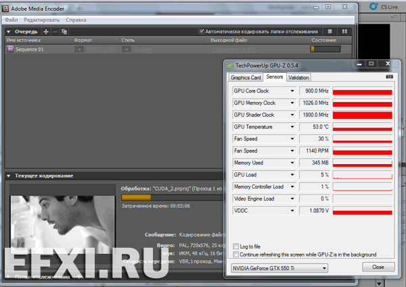Switch to the Validation tab
406x287 pixels.
(298, 78)
